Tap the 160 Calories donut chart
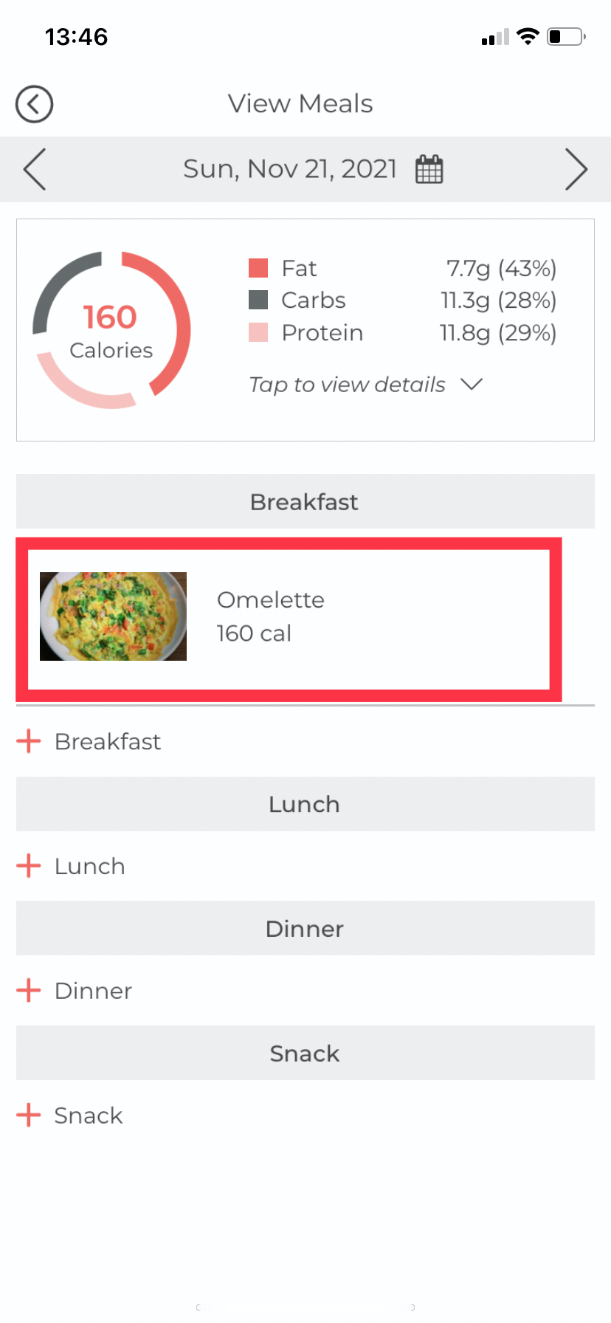611x1323 pixels. pos(111,330)
